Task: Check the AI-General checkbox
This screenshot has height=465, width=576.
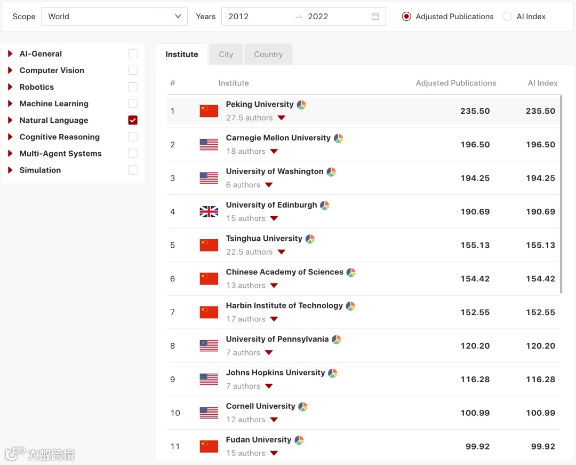Action: [133, 54]
